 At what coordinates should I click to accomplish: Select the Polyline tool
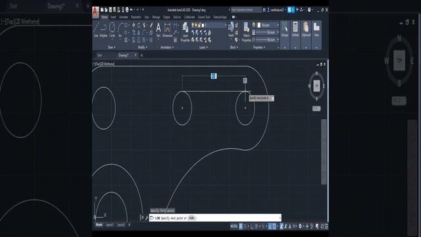[x=104, y=30]
